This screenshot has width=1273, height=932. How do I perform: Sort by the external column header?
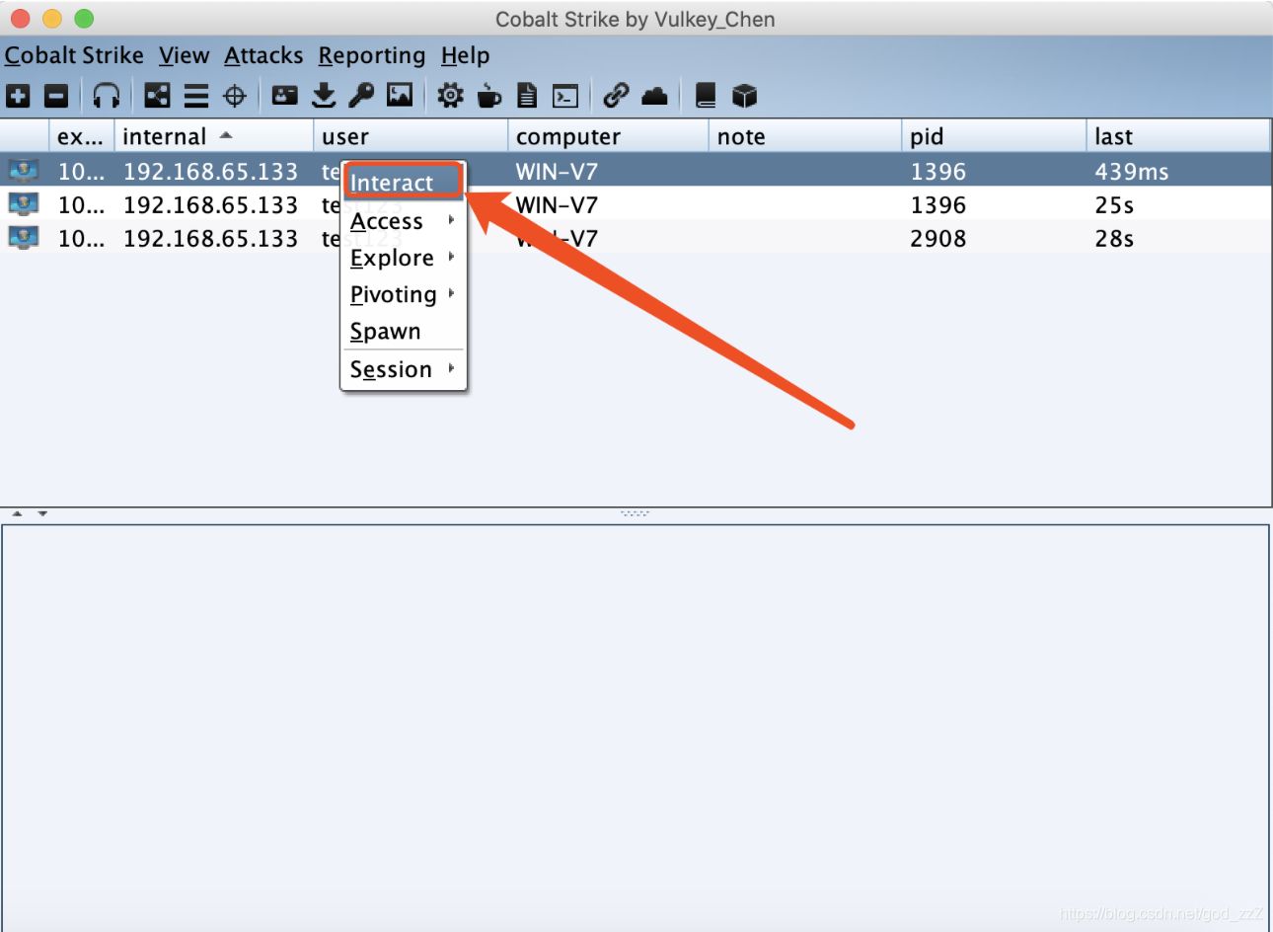pos(81,136)
